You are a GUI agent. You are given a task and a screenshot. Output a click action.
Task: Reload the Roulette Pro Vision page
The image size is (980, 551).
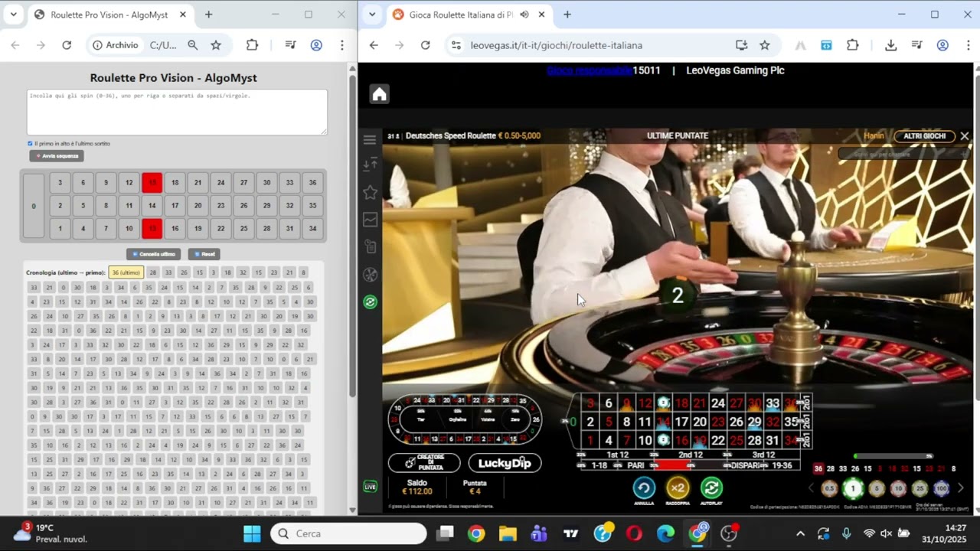point(67,45)
